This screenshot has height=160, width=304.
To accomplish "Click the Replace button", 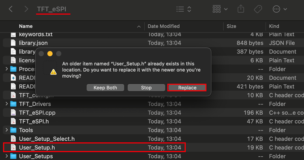I will 187,87.
